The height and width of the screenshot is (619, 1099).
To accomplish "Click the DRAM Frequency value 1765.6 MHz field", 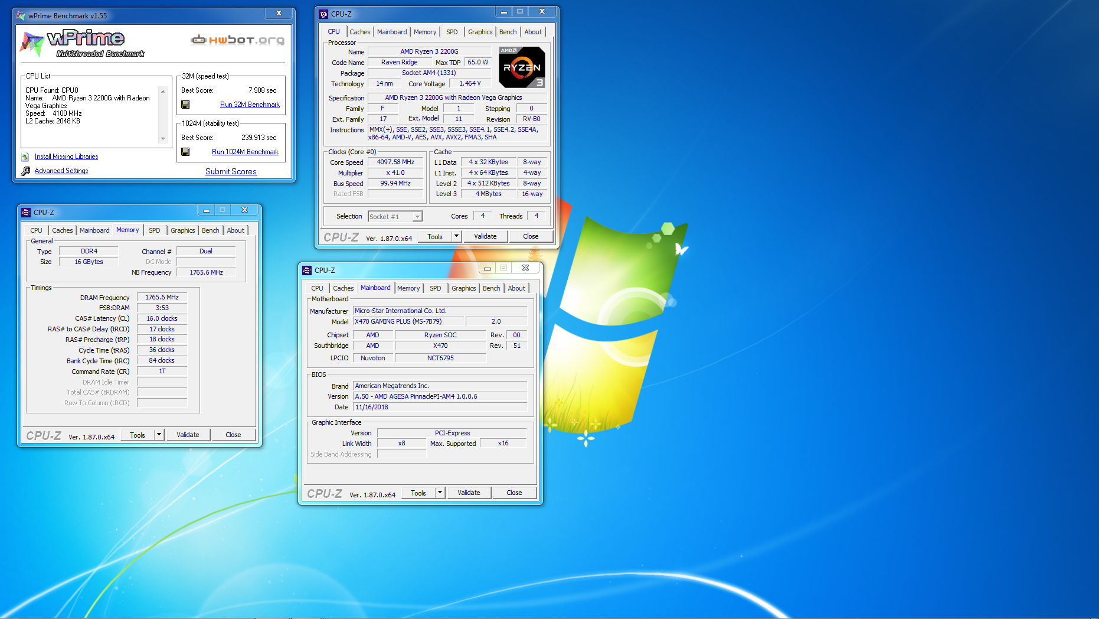I will point(162,298).
